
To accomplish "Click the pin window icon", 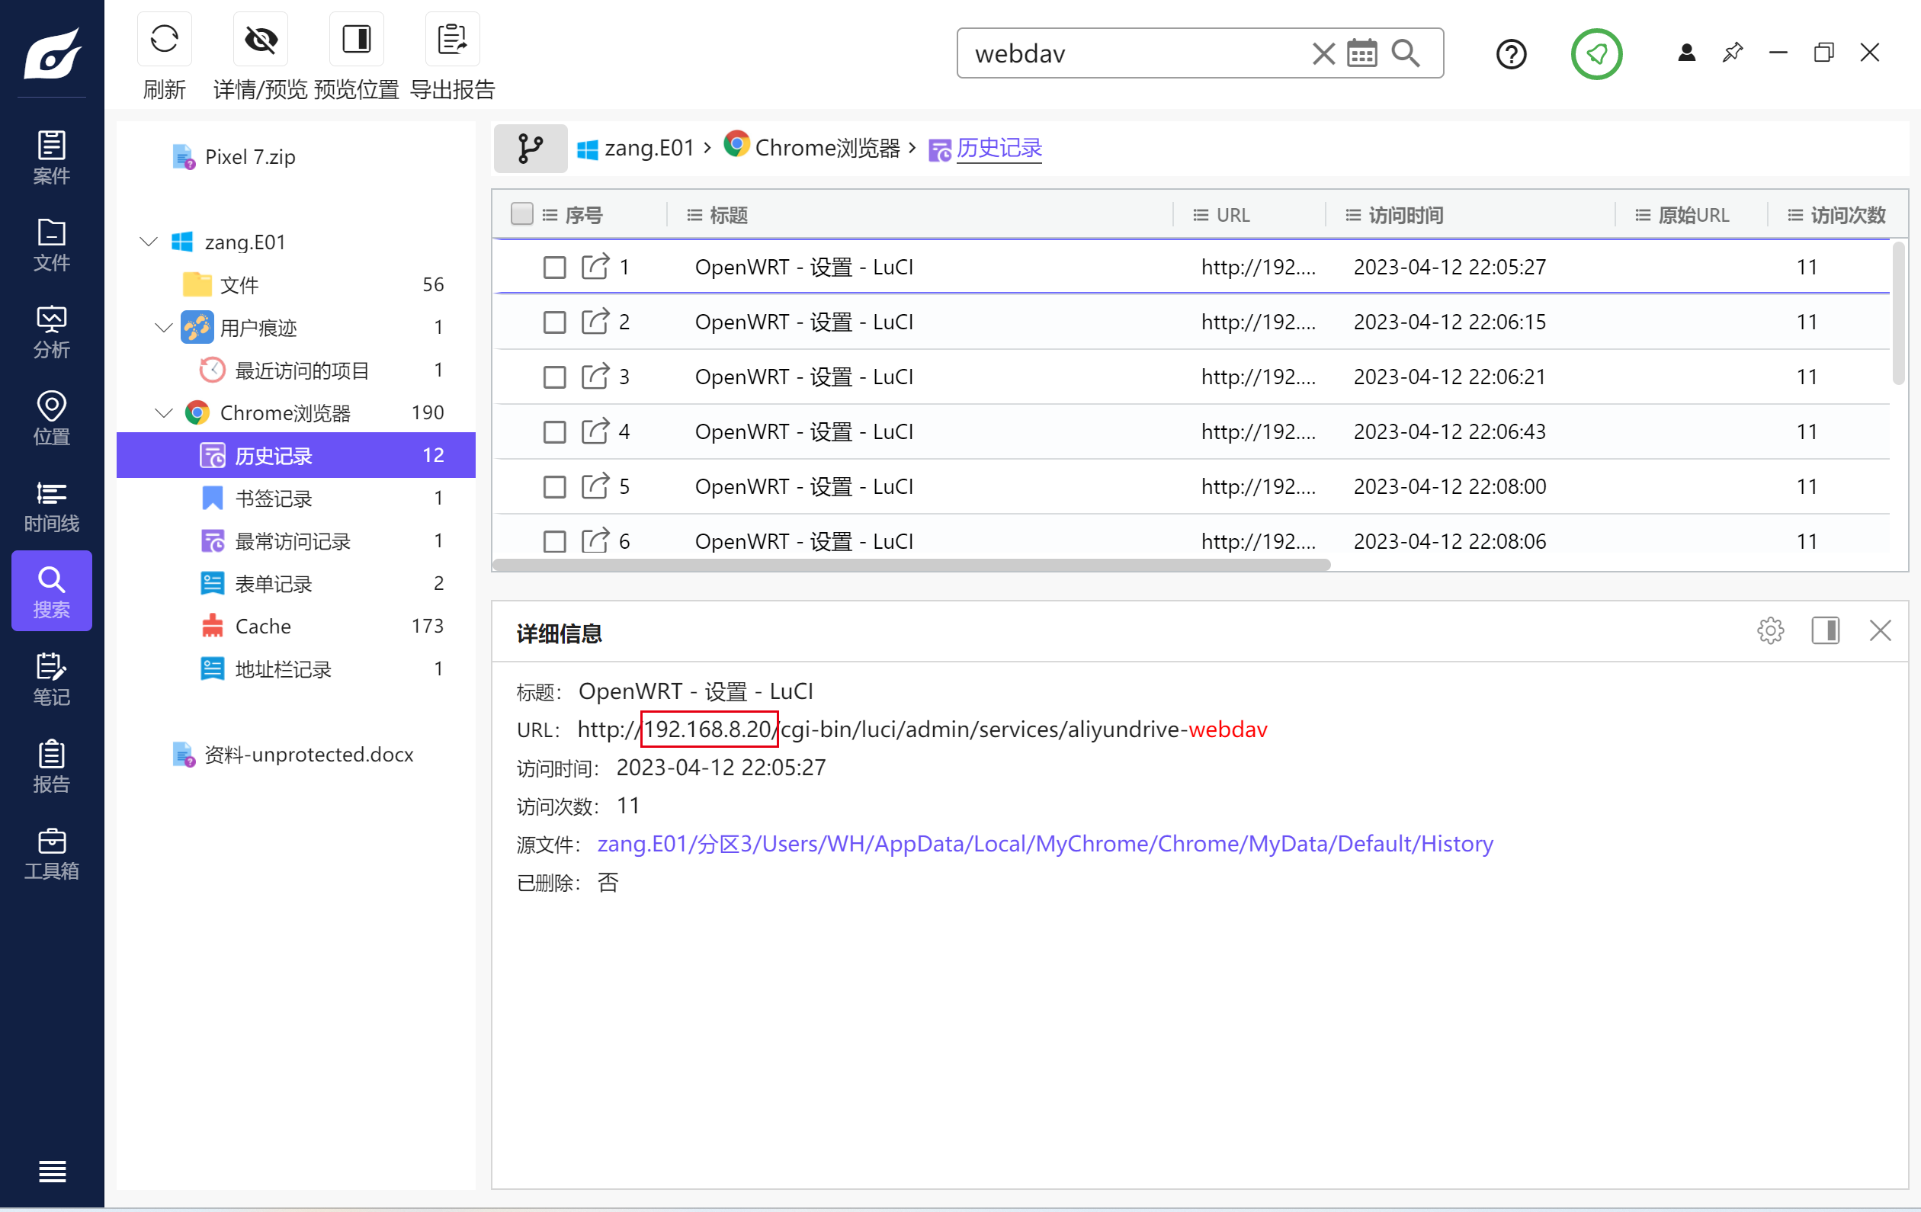I will 1733,53.
